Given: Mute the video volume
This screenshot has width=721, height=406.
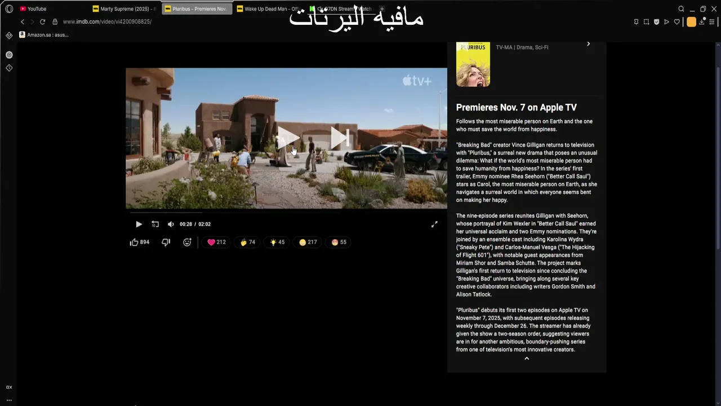Looking at the screenshot, I should click(x=171, y=224).
